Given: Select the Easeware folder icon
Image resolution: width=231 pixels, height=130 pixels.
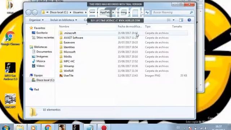Looking at the screenshot, I should coord(61,43).
